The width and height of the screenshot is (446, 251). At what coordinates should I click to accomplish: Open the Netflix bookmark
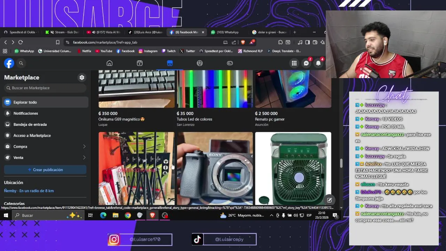(x=84, y=51)
